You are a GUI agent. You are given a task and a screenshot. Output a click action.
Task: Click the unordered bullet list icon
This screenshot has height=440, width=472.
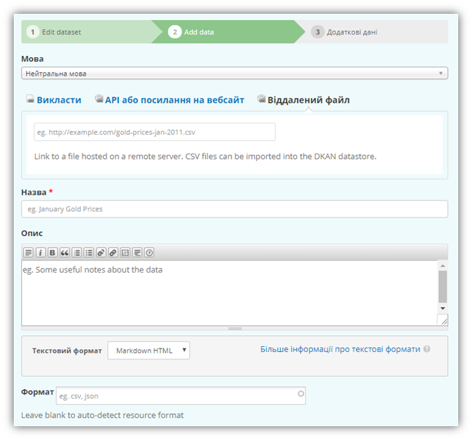point(89,253)
